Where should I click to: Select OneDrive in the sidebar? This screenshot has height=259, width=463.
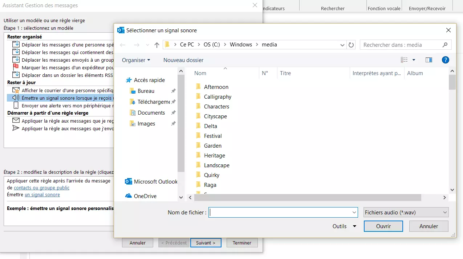tap(141, 196)
